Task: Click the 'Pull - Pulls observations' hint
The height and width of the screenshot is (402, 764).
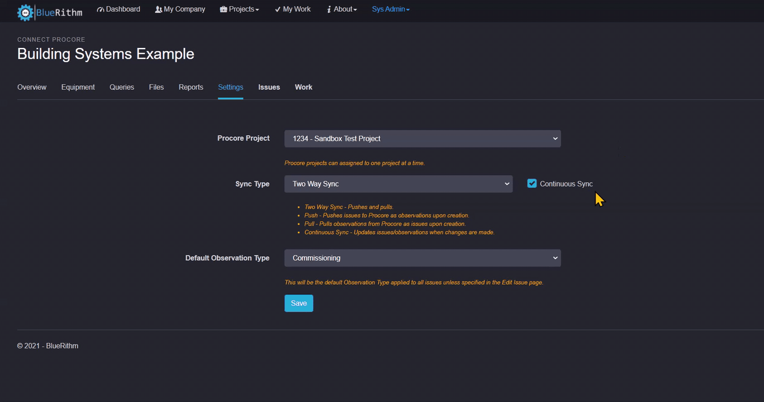Action: click(x=385, y=224)
